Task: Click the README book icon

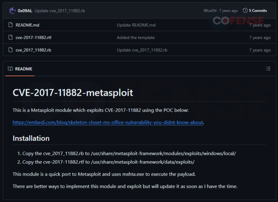Action: pos(10,69)
